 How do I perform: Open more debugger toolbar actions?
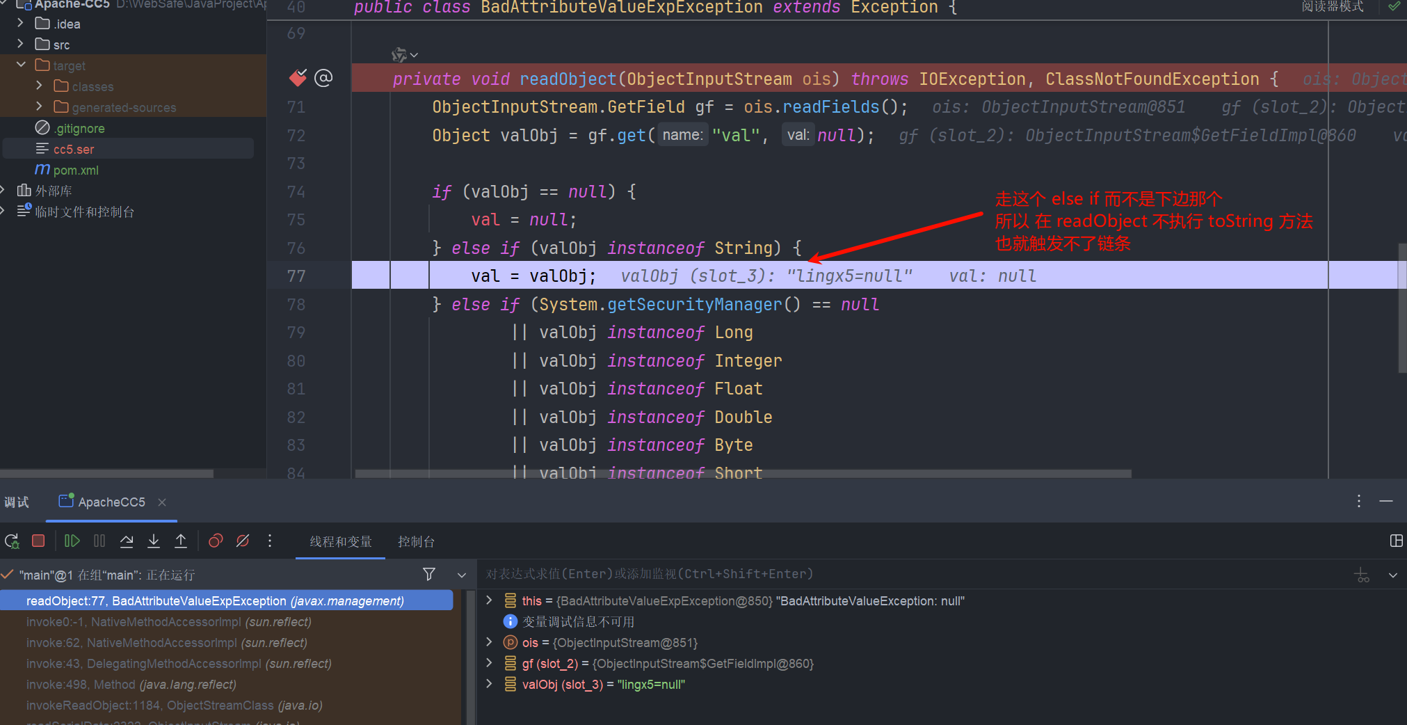(x=270, y=541)
